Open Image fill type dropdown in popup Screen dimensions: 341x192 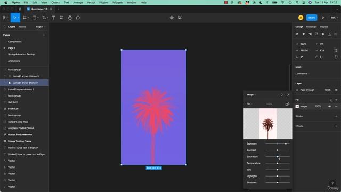tap(251, 95)
